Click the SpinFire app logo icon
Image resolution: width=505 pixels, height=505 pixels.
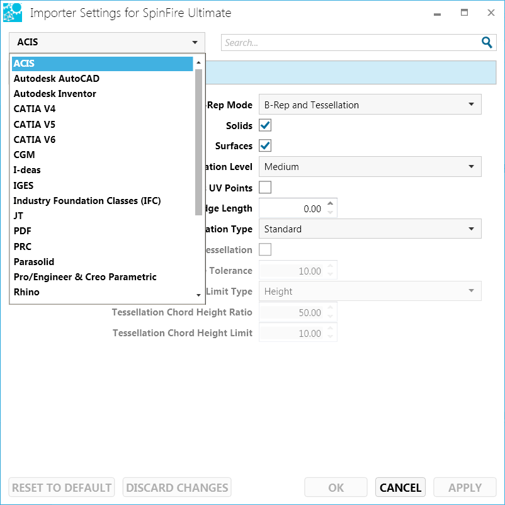13,13
